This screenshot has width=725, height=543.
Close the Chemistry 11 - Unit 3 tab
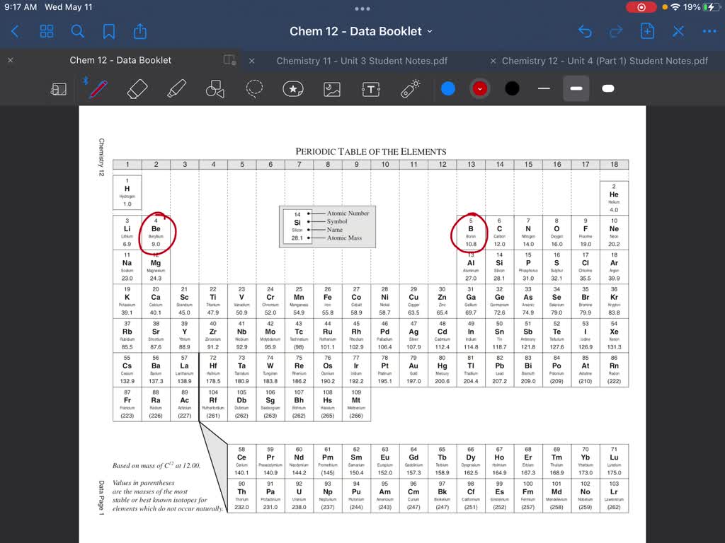(x=252, y=61)
